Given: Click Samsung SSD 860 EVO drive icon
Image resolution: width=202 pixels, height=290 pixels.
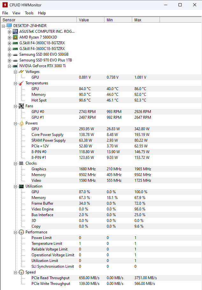Looking at the screenshot, I should click(15, 54).
